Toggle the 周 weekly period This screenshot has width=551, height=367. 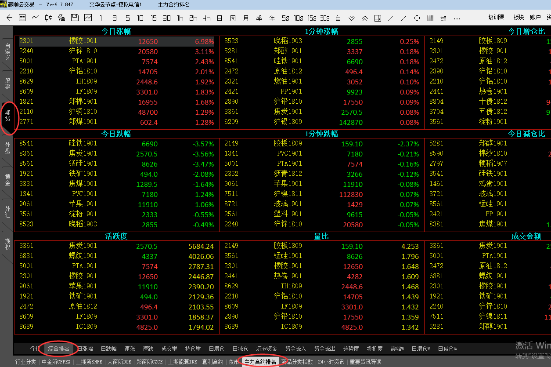[x=233, y=18]
